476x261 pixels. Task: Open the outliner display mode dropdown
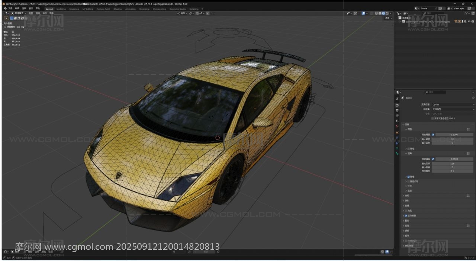coord(405,13)
